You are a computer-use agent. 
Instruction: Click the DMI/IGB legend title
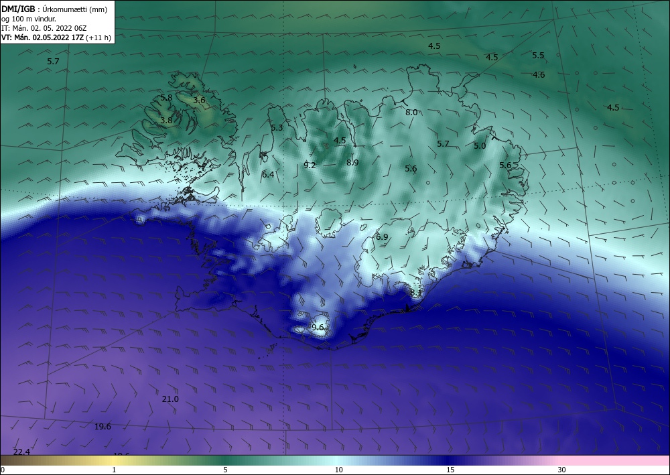coord(18,9)
